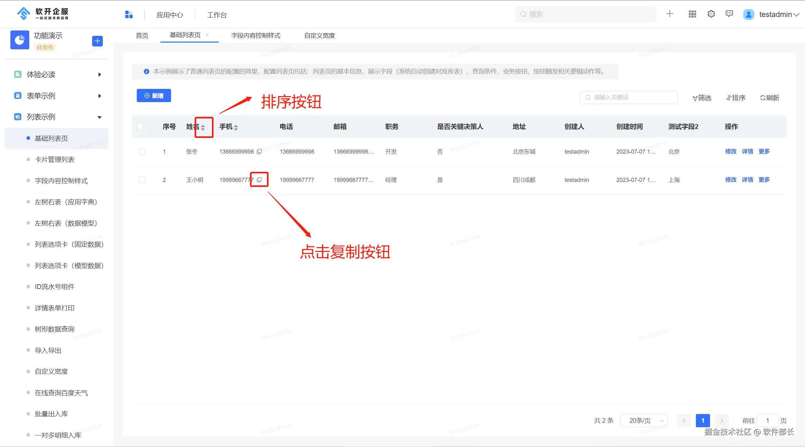Open the message chat icon in header
The height and width of the screenshot is (447, 805).
(729, 14)
